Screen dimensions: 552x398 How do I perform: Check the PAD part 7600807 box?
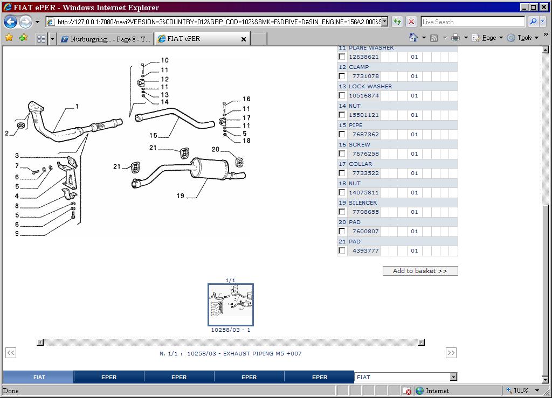point(342,231)
